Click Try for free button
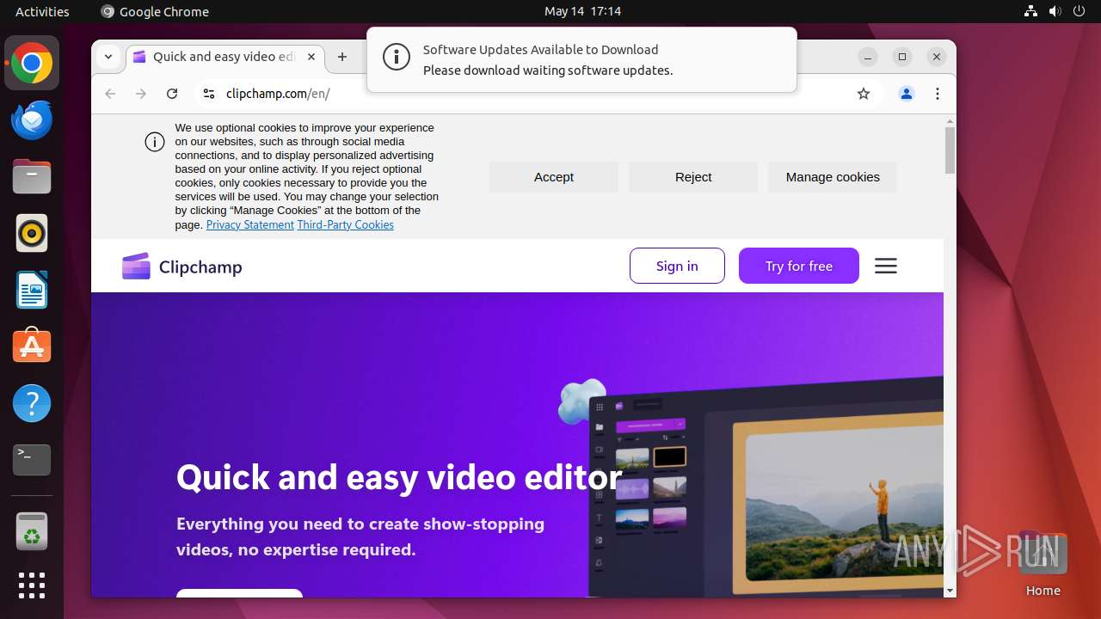The width and height of the screenshot is (1101, 619). pyautogui.click(x=799, y=266)
